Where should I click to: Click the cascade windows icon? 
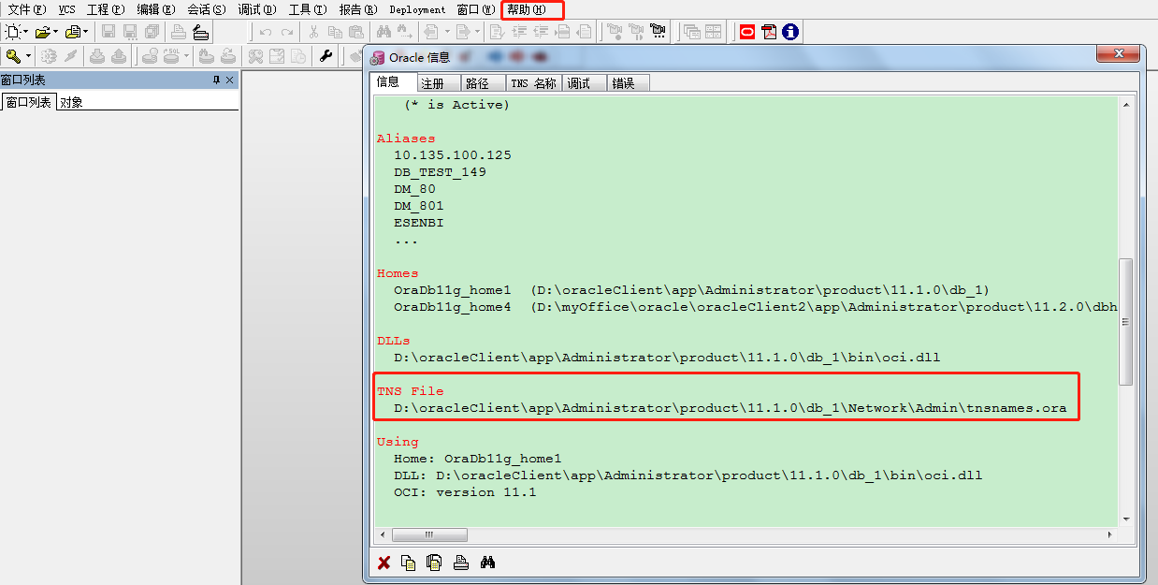tap(692, 32)
